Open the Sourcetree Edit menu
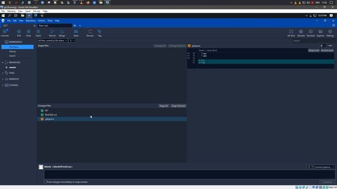Viewport: 337px width, 189px height. [x=15, y=20]
